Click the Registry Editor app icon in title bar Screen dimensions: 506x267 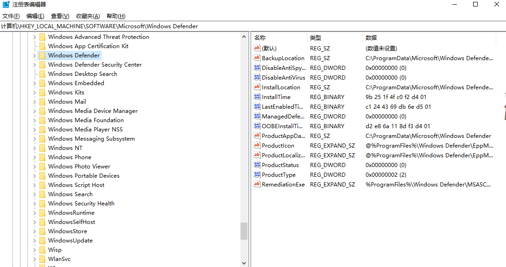point(6,5)
